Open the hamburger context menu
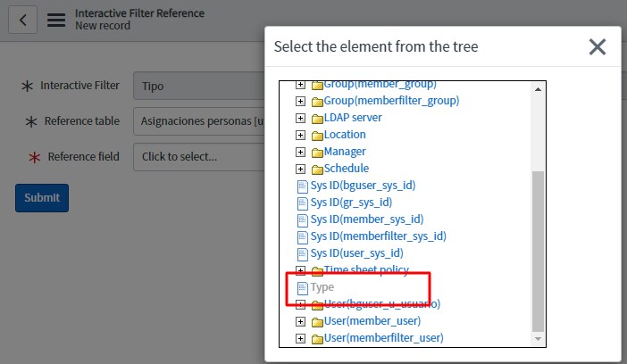Image resolution: width=627 pixels, height=364 pixels. (x=56, y=20)
